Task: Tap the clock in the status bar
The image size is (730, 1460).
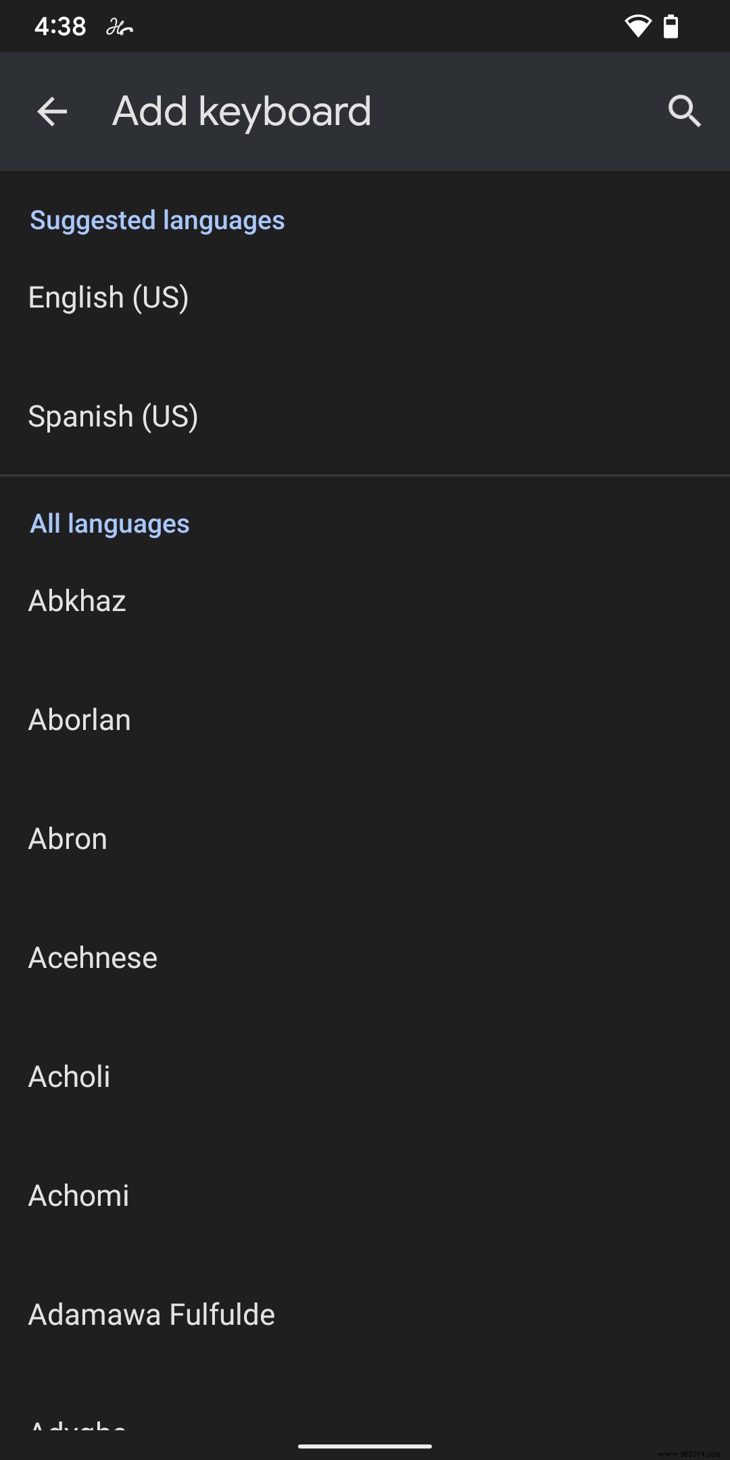Action: coord(59,26)
